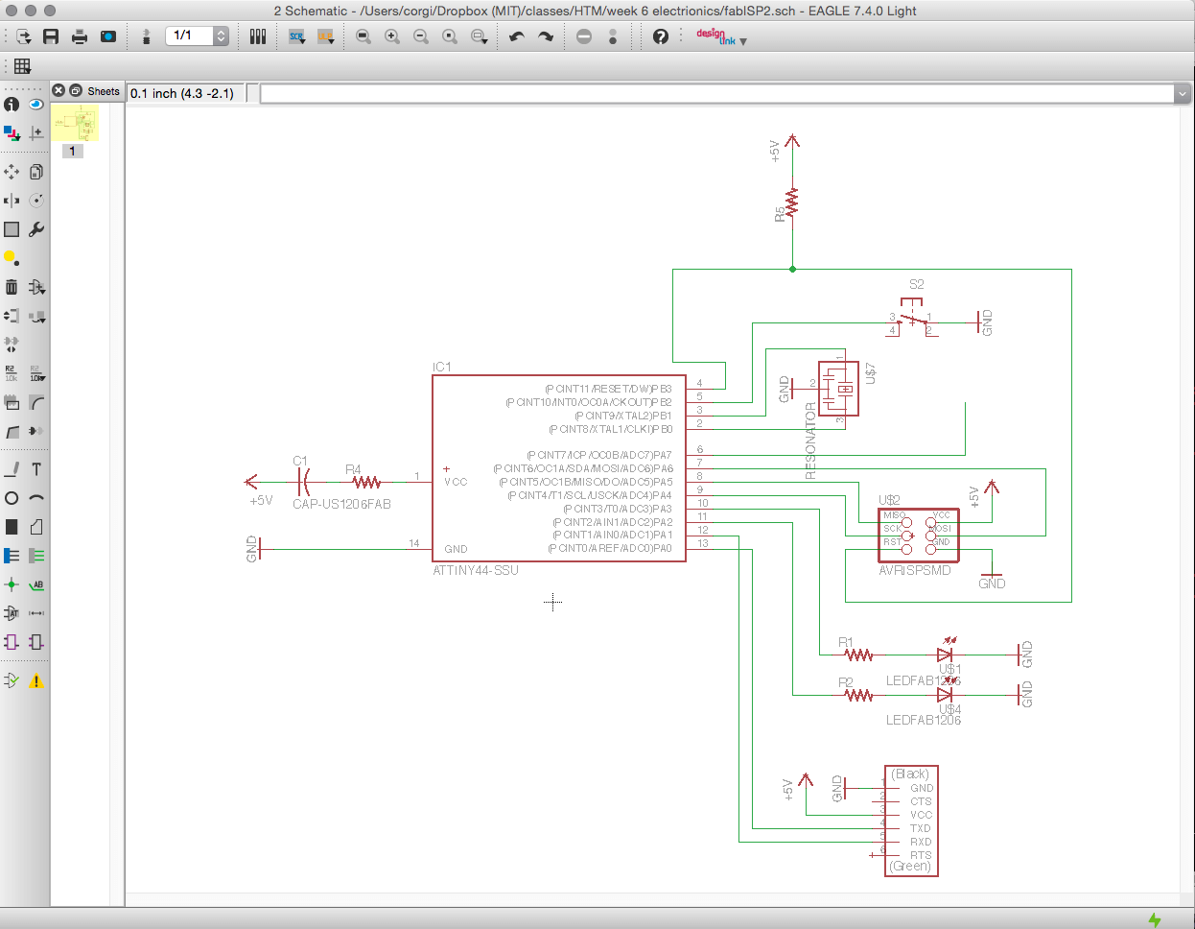Select the filled Rectangle tool
Viewport: 1195px width, 929px height.
pos(12,527)
